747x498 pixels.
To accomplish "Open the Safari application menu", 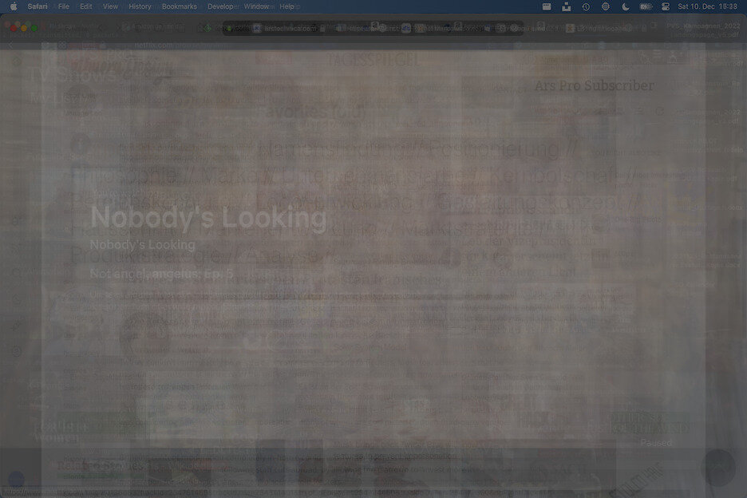I will point(38,6).
